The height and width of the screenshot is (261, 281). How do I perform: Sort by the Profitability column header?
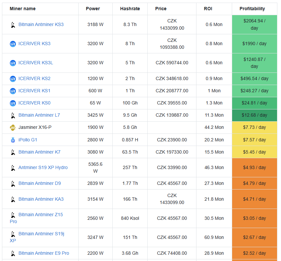point(252,9)
